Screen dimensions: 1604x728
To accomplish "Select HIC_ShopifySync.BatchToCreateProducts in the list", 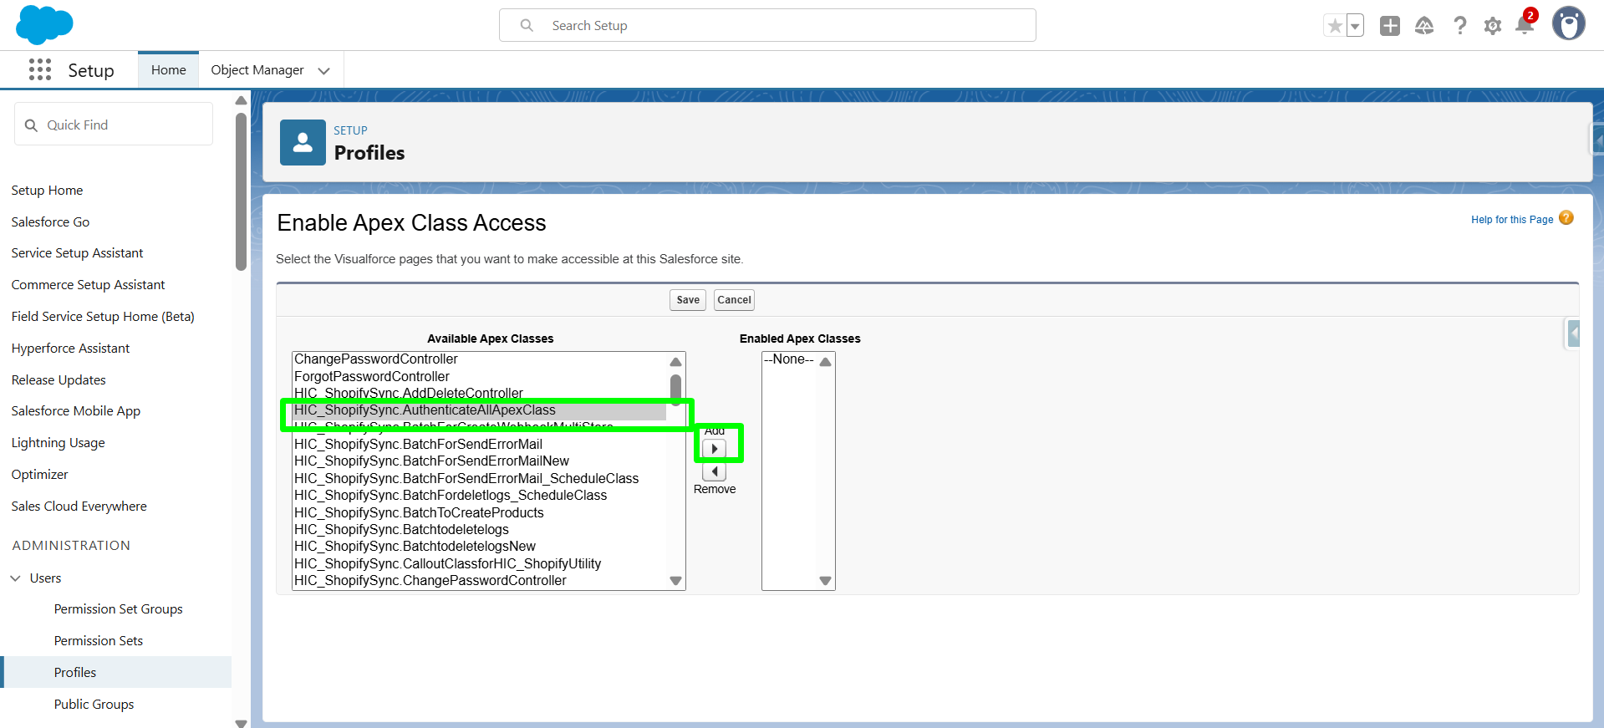I will pyautogui.click(x=419, y=512).
